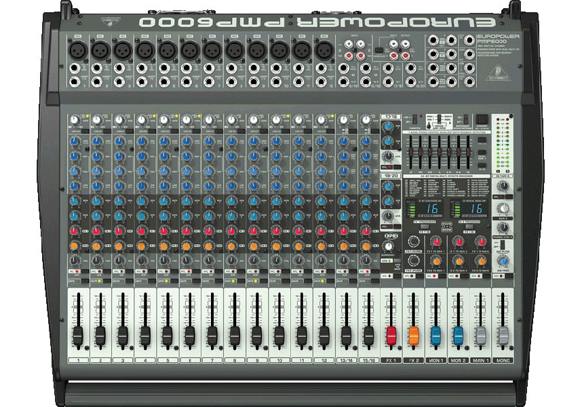The image size is (582, 407).
Task: Click the FX 1 to Main knob
Action: tap(481, 242)
